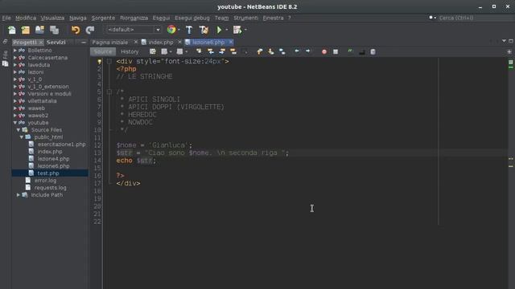Close the Progetti panel tab
This screenshot has height=289, width=515.
(41, 43)
